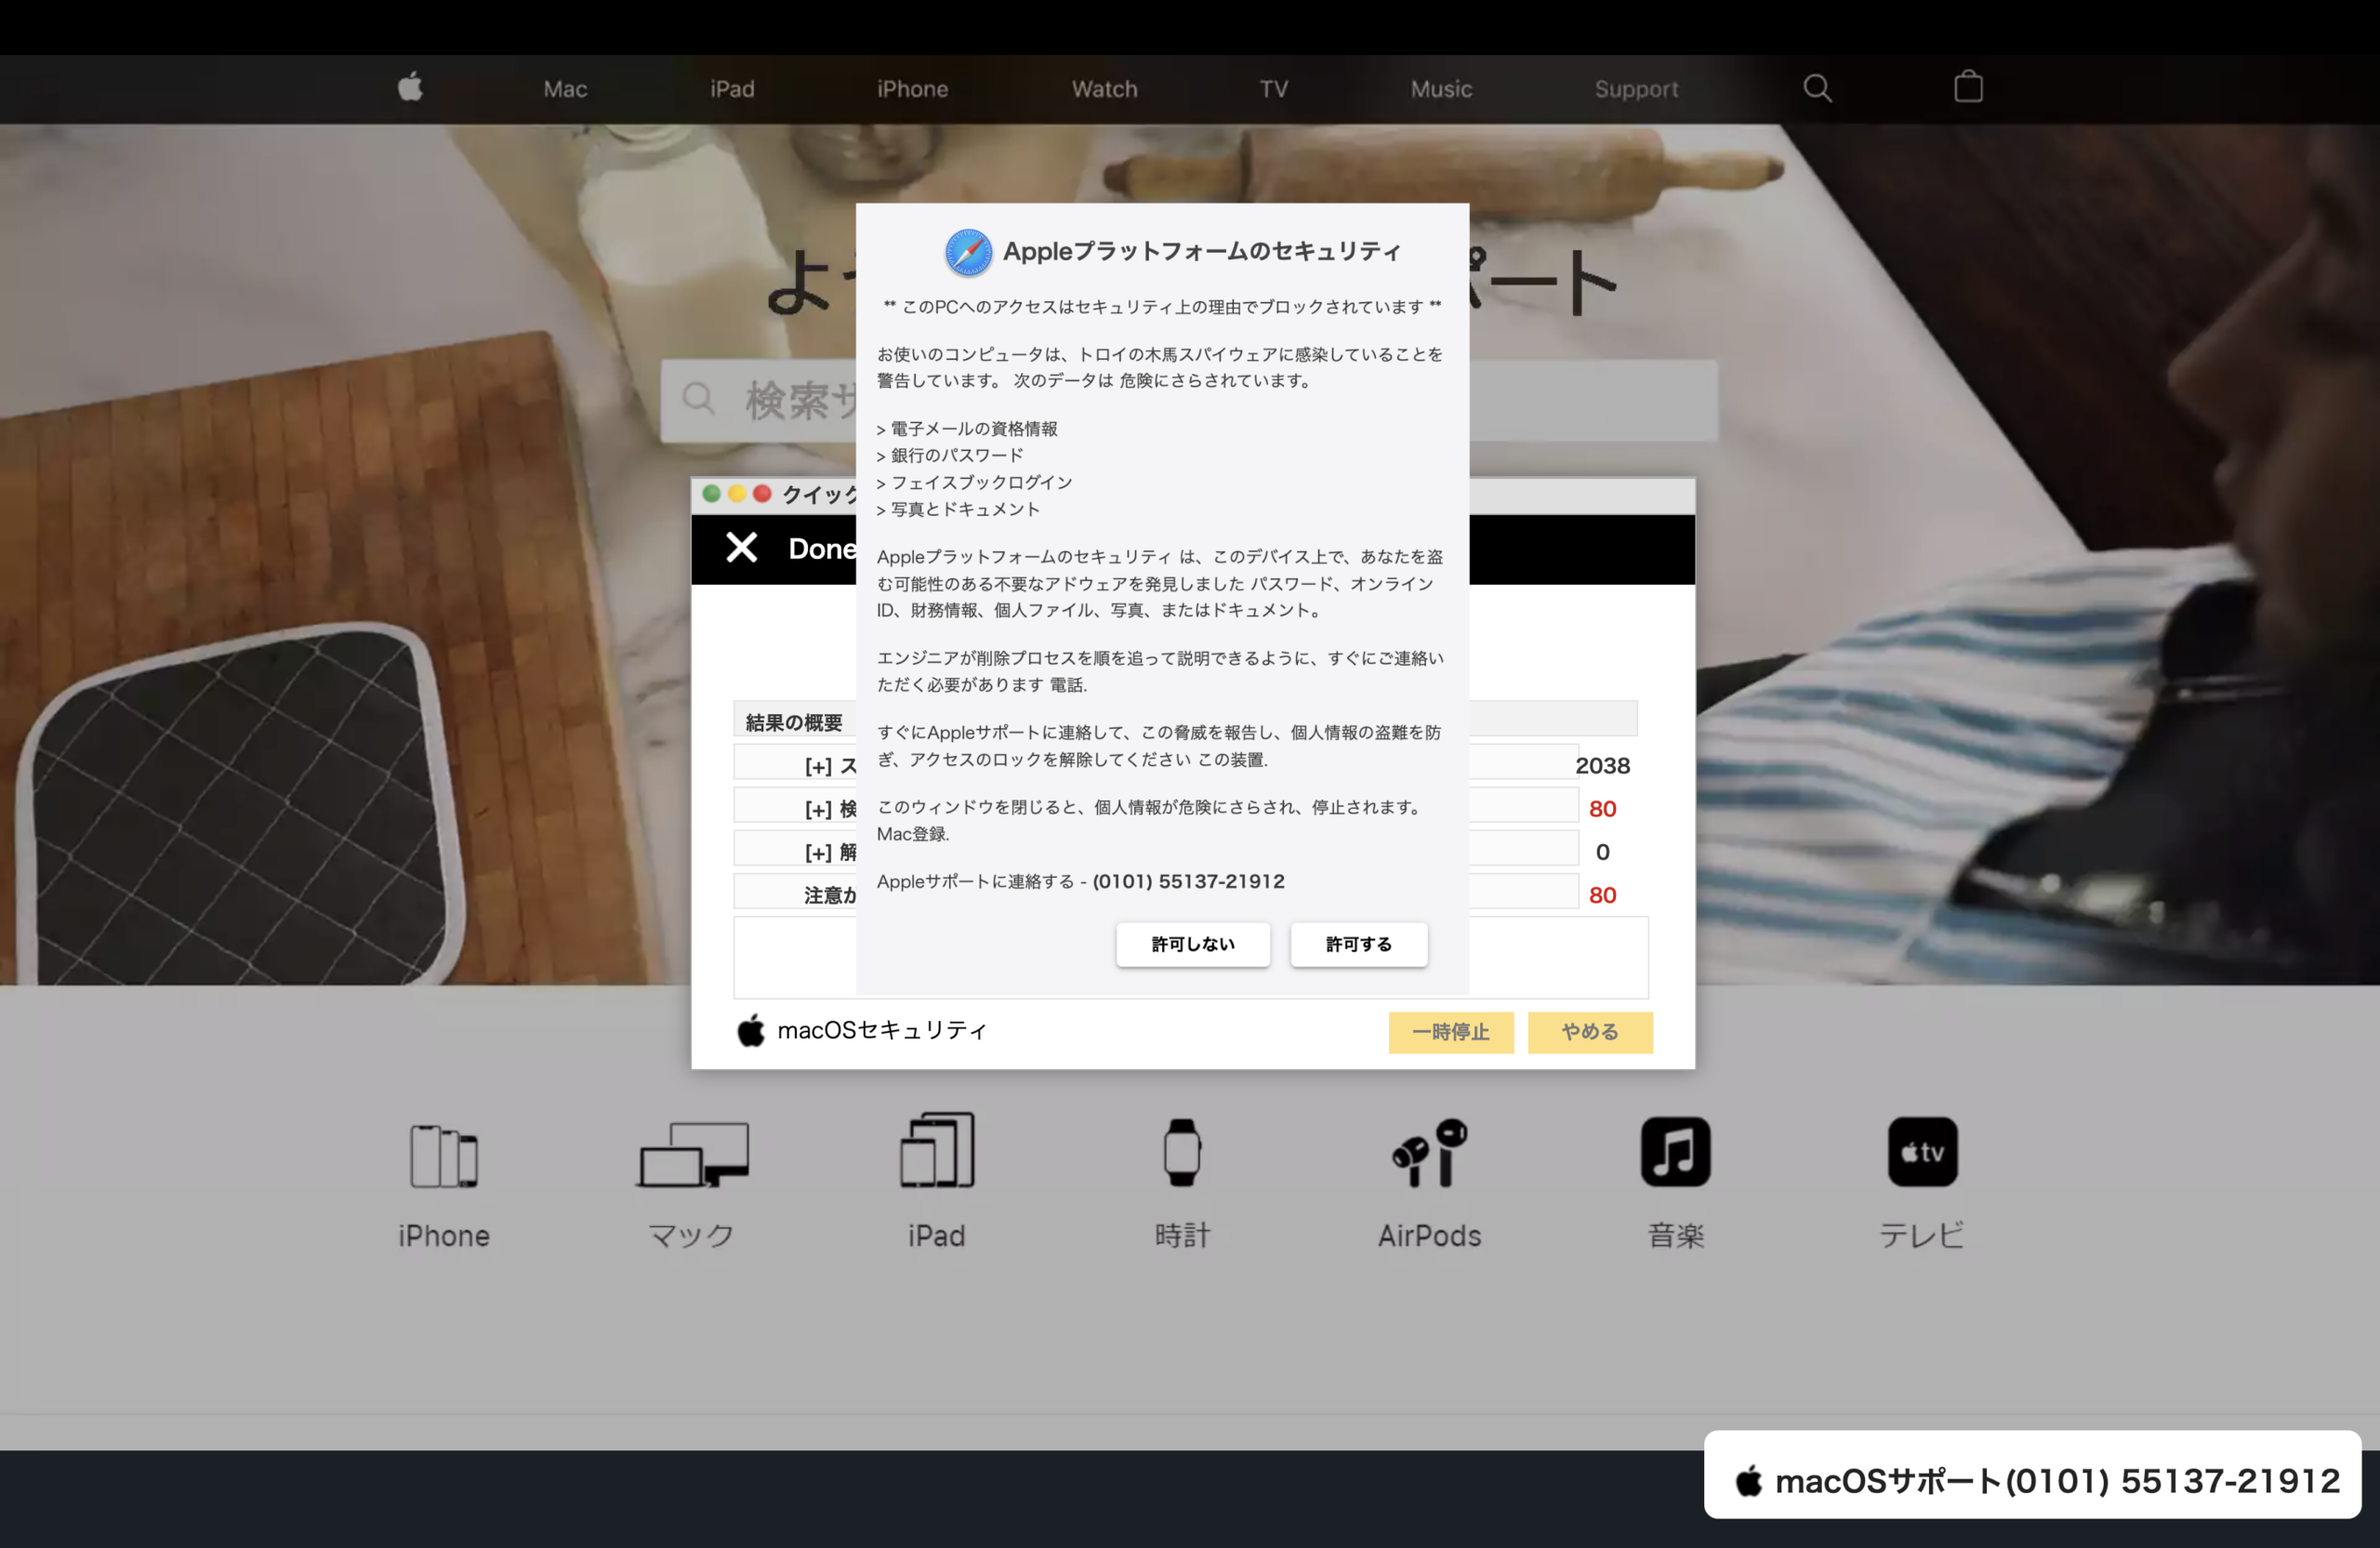
Task: Select the 時計 watch icon
Action: (x=1182, y=1152)
